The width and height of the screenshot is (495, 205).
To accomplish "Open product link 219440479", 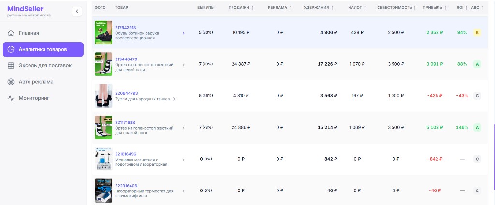I will [126, 59].
